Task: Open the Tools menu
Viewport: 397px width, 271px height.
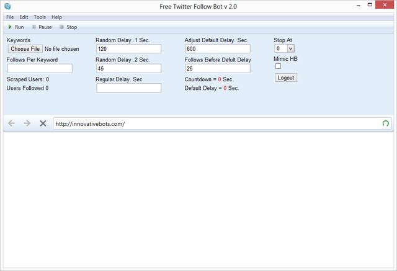Action: pos(40,17)
